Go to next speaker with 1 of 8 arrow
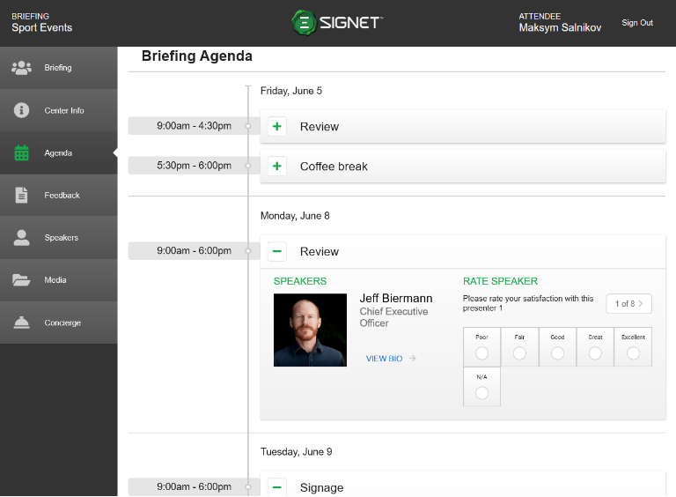This screenshot has width=676, height=497. 640,304
